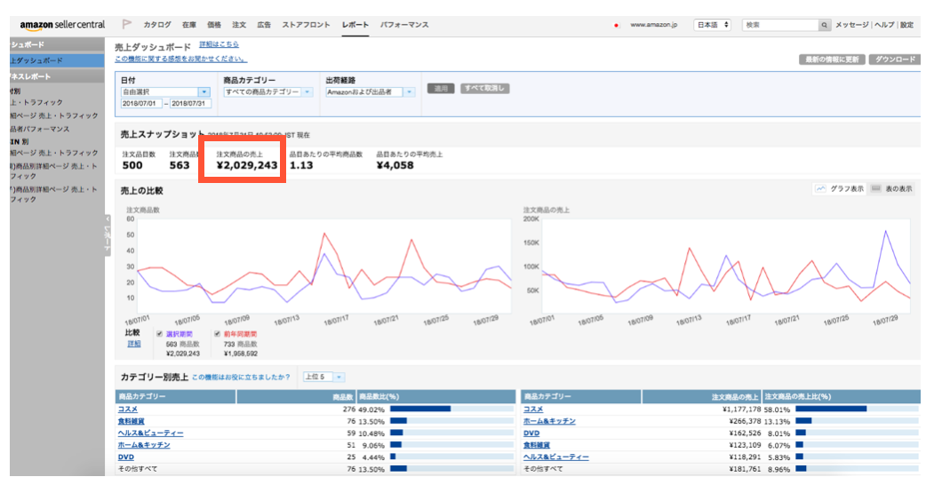Image resolution: width=926 pixels, height=485 pixels.
Task: Click the 売上の比較 section heading
Action: [x=141, y=191]
